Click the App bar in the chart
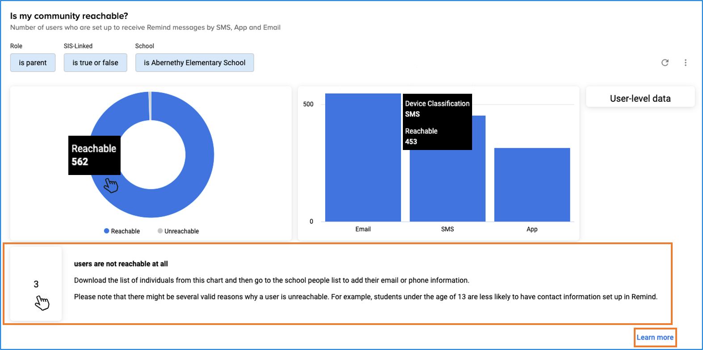This screenshot has height=350, width=703. (x=532, y=184)
